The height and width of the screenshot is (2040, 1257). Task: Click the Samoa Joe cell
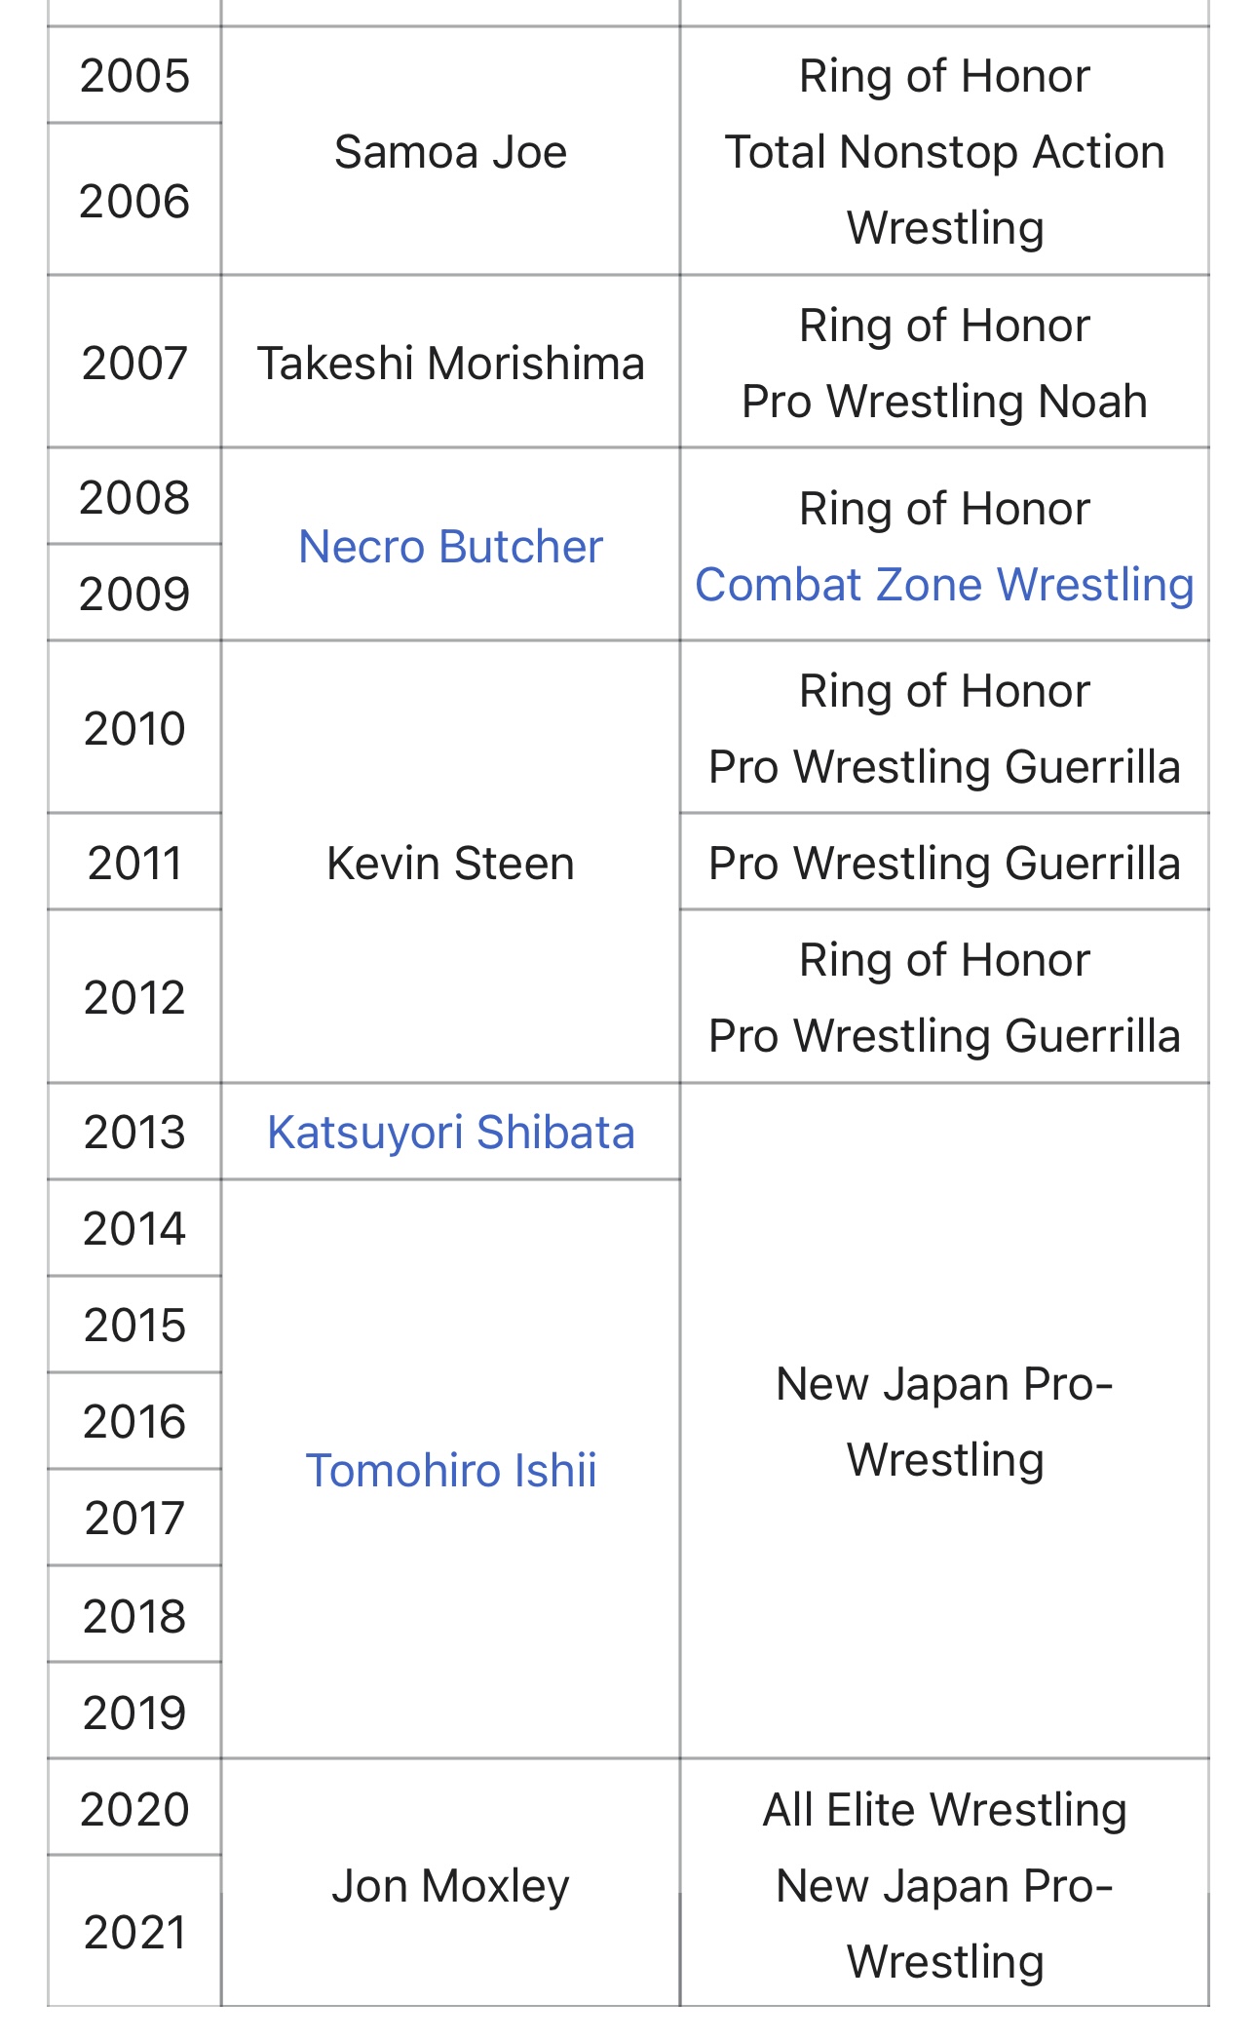click(x=450, y=151)
